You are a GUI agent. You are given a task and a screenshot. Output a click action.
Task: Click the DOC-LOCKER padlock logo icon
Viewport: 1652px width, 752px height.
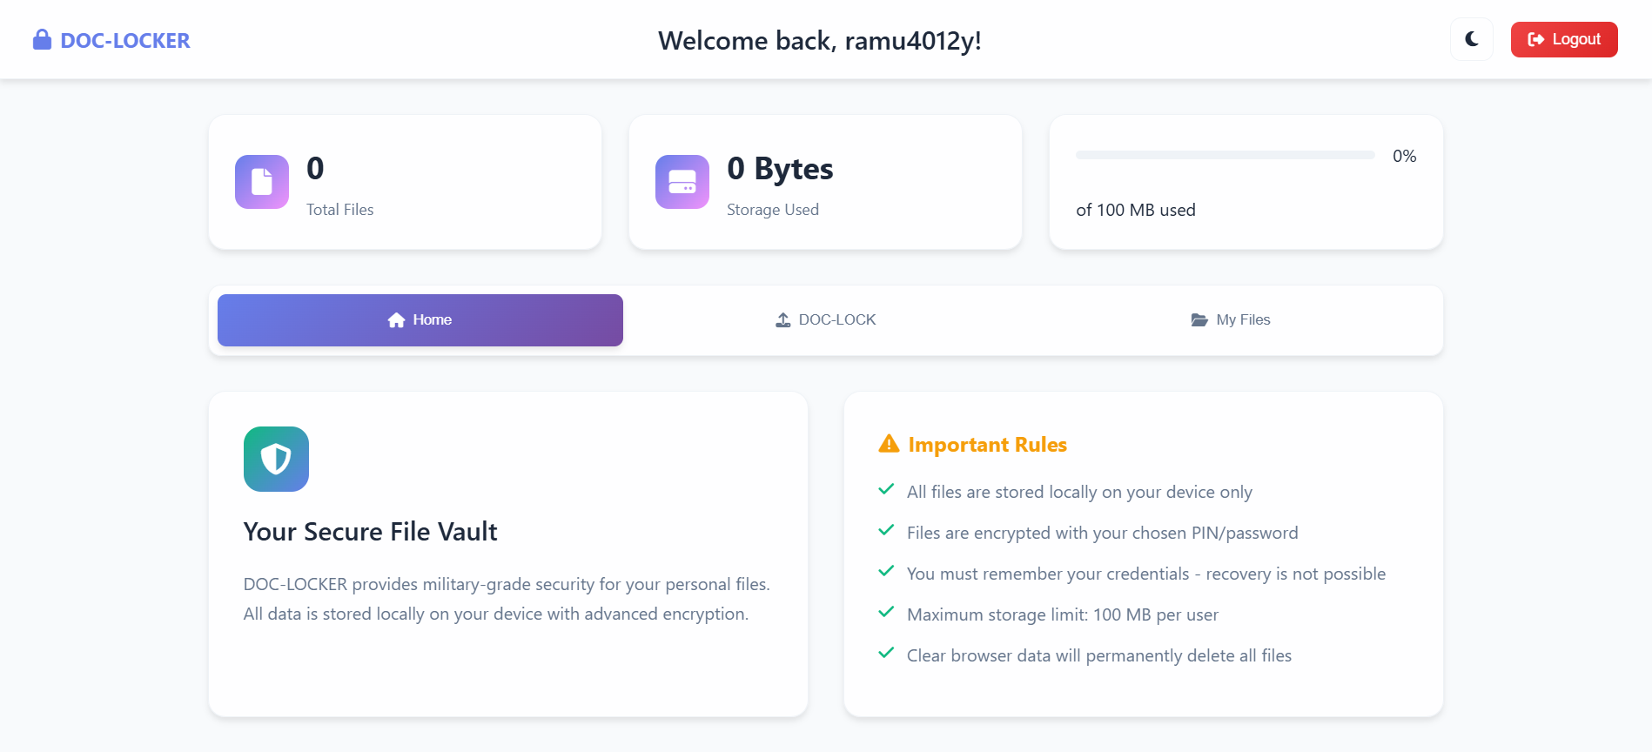coord(42,40)
